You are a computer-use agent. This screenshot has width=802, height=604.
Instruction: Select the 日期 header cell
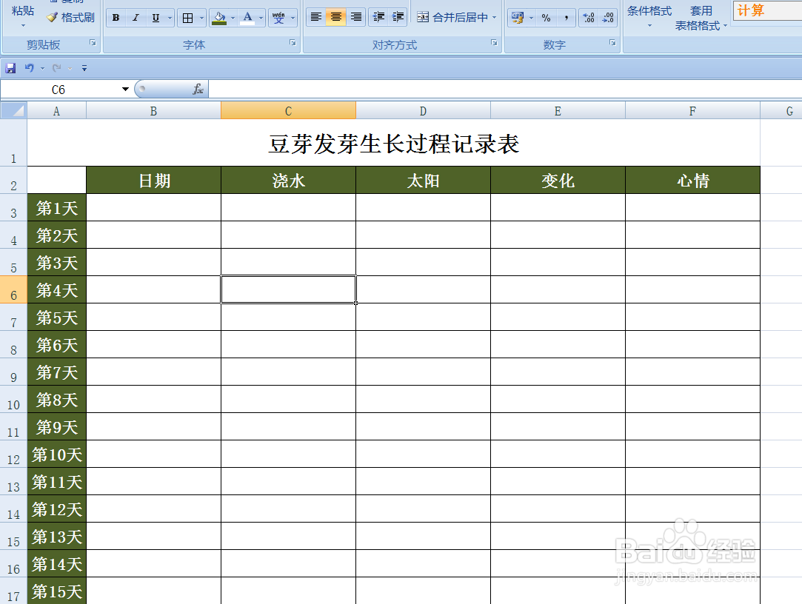tap(154, 181)
